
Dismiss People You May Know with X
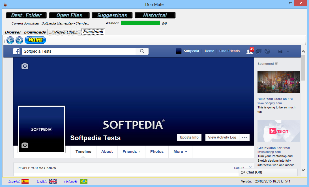point(250,167)
